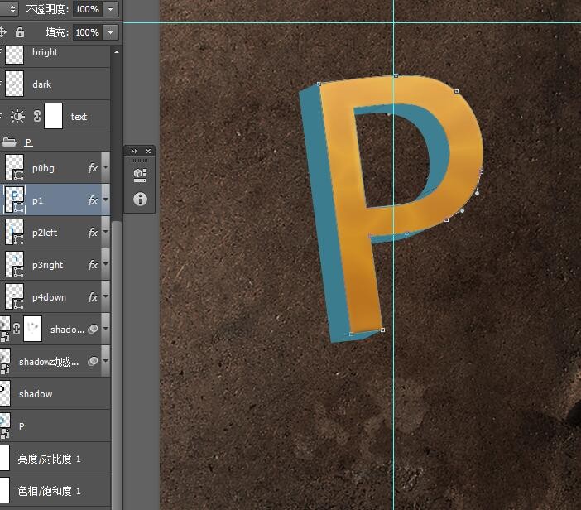Expand effects list of the p4down layer
581x510 pixels.
coord(106,297)
